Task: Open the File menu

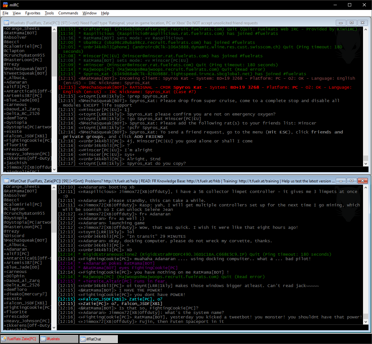Action: [5, 13]
